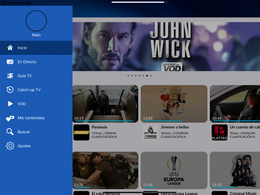Image resolution: width=260 pixels, height=195 pixels.
Task: Click the Main profile name
Action: tap(36, 35)
